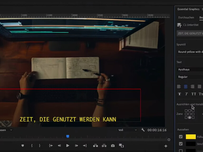Align caption text left

(179, 87)
